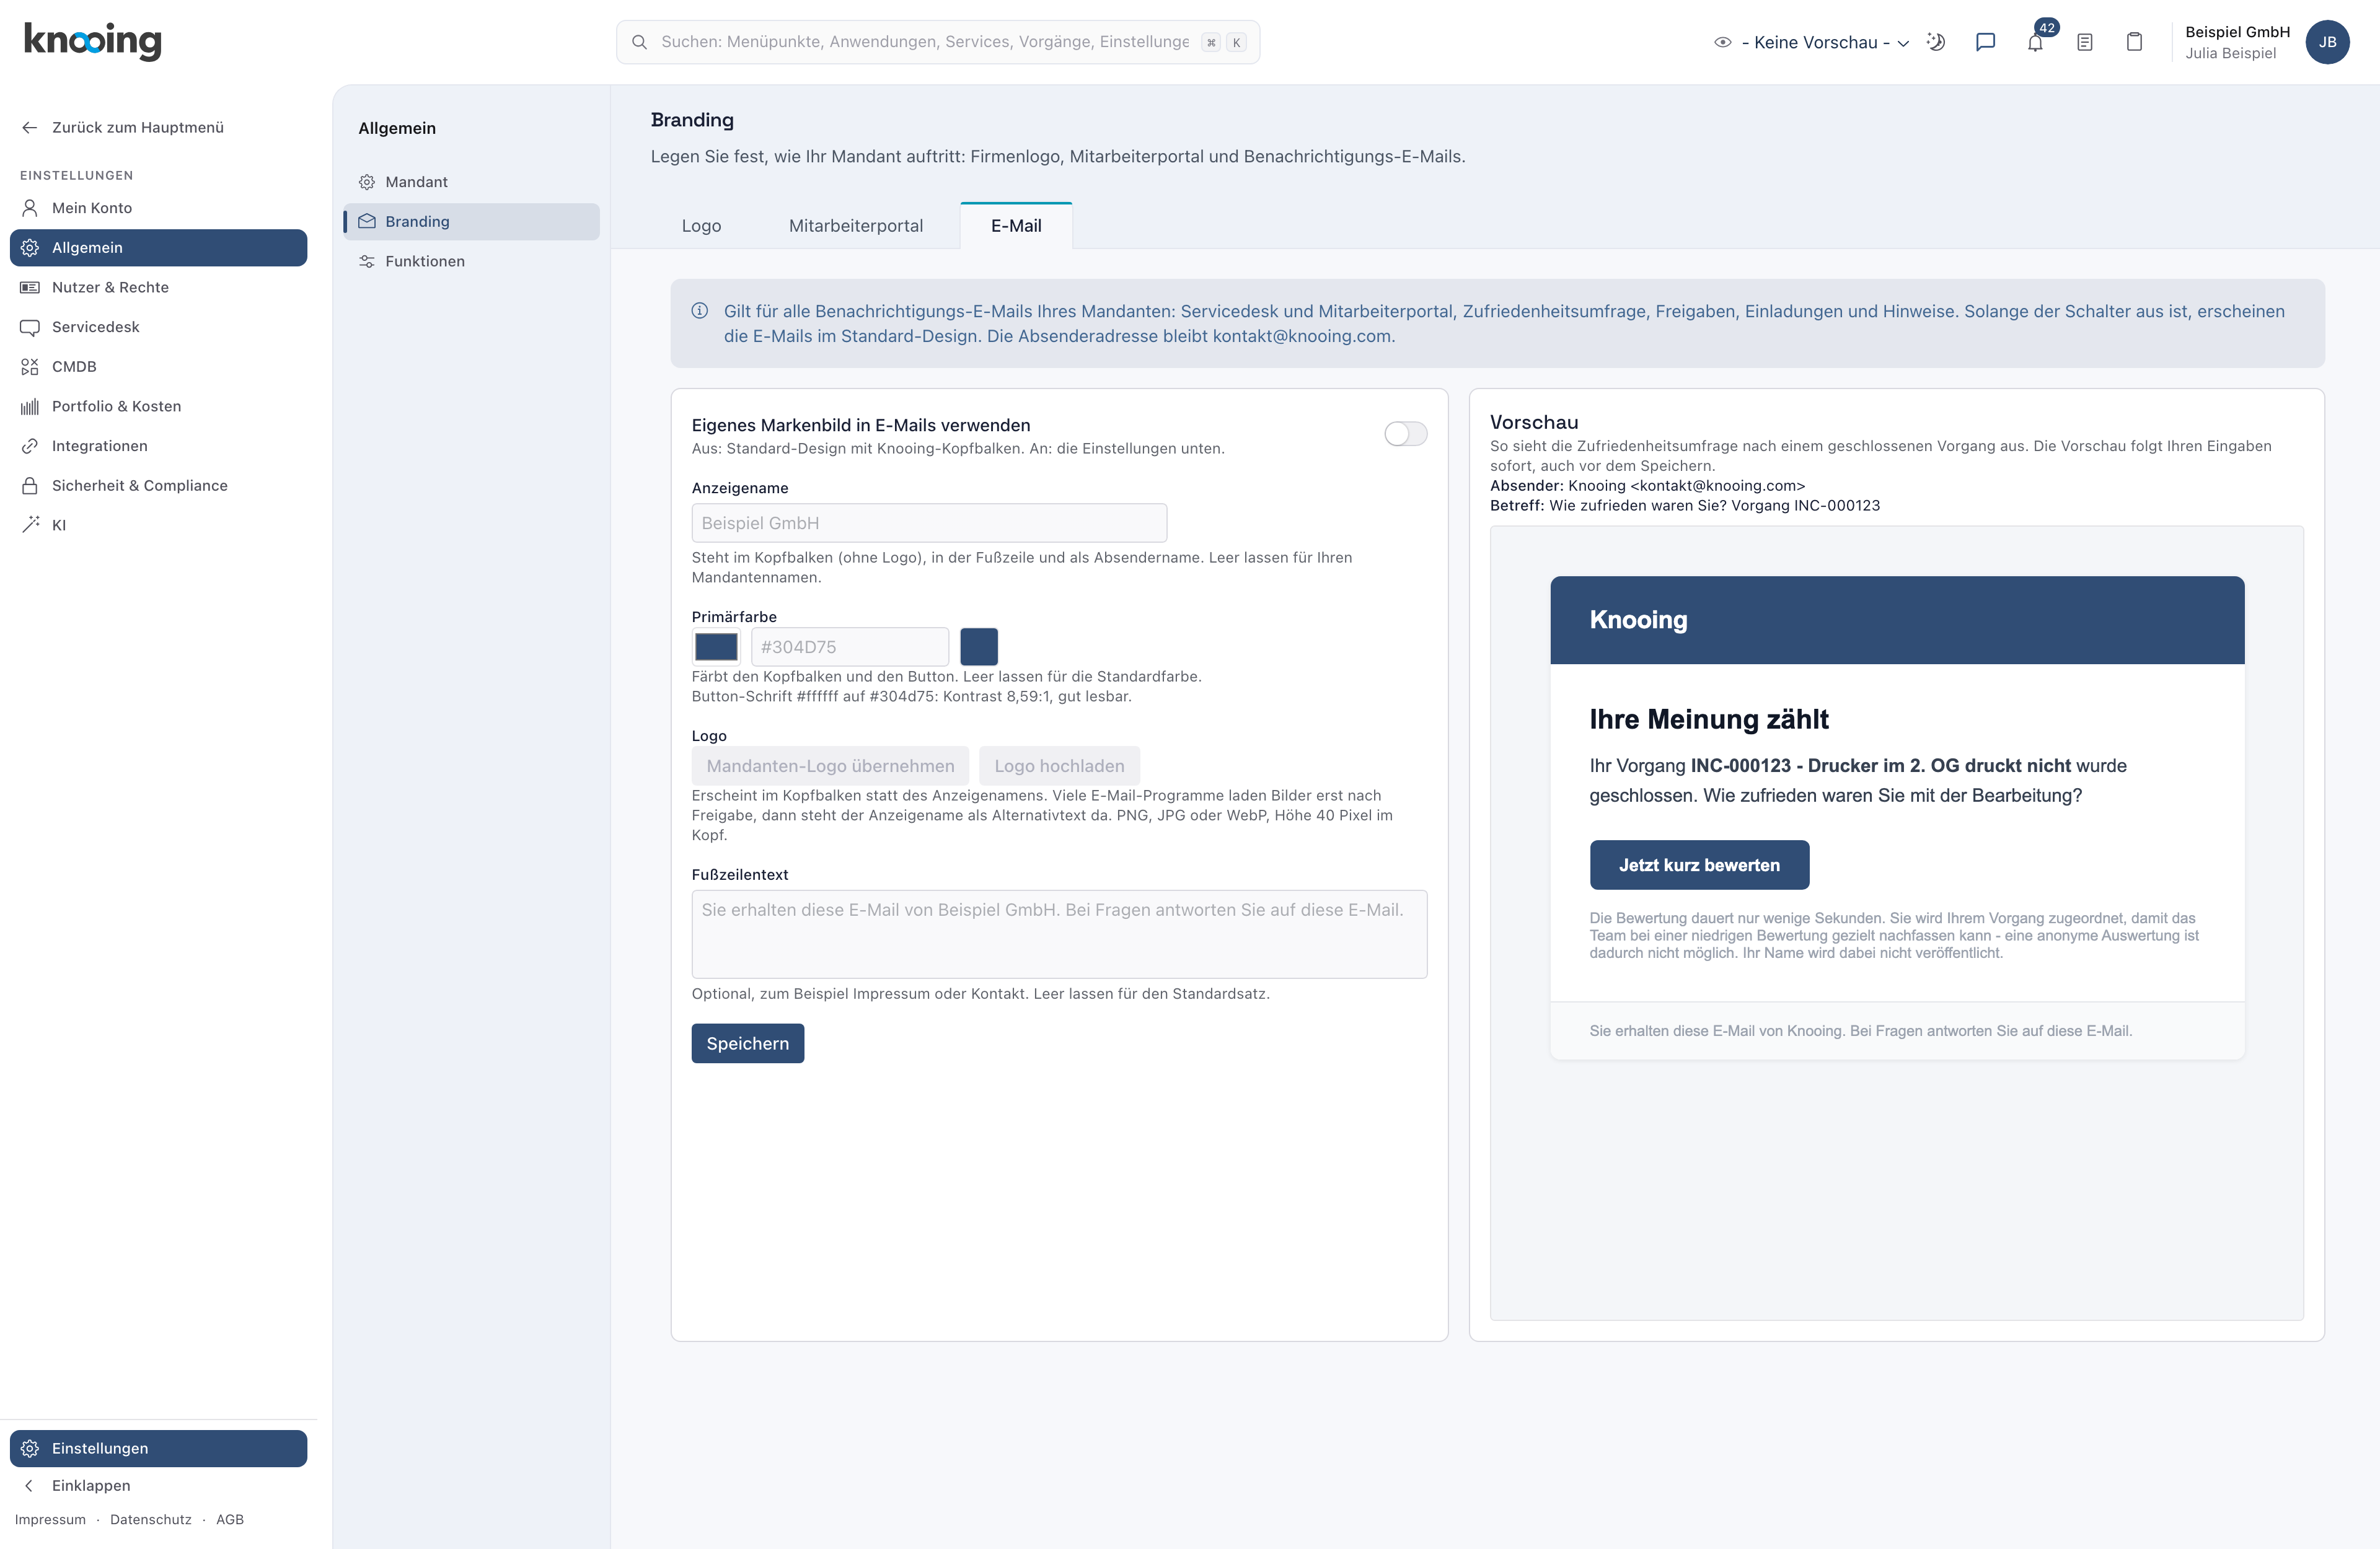Click Logo hochladen button
This screenshot has width=2380, height=1549.
1059,766
